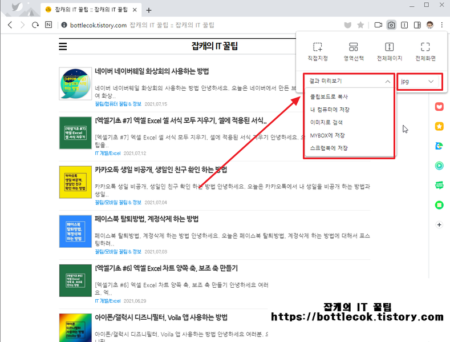The height and width of the screenshot is (342, 450).
Task: Bookmark this page with the star icon
Action: [x=360, y=25]
